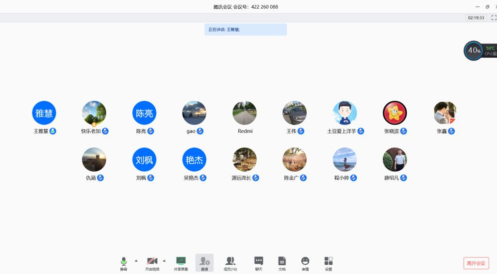Click the 02:19:33 meeting timer
The width and height of the screenshot is (497, 274).
(x=476, y=17)
